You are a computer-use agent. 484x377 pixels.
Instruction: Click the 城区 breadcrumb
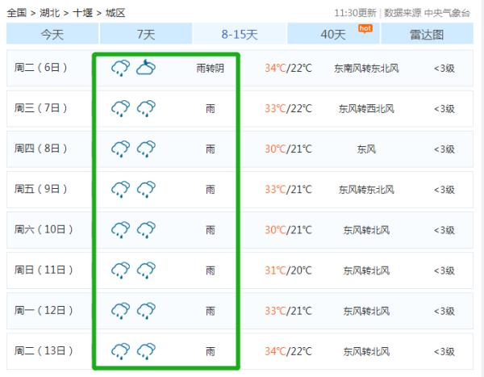tap(115, 13)
